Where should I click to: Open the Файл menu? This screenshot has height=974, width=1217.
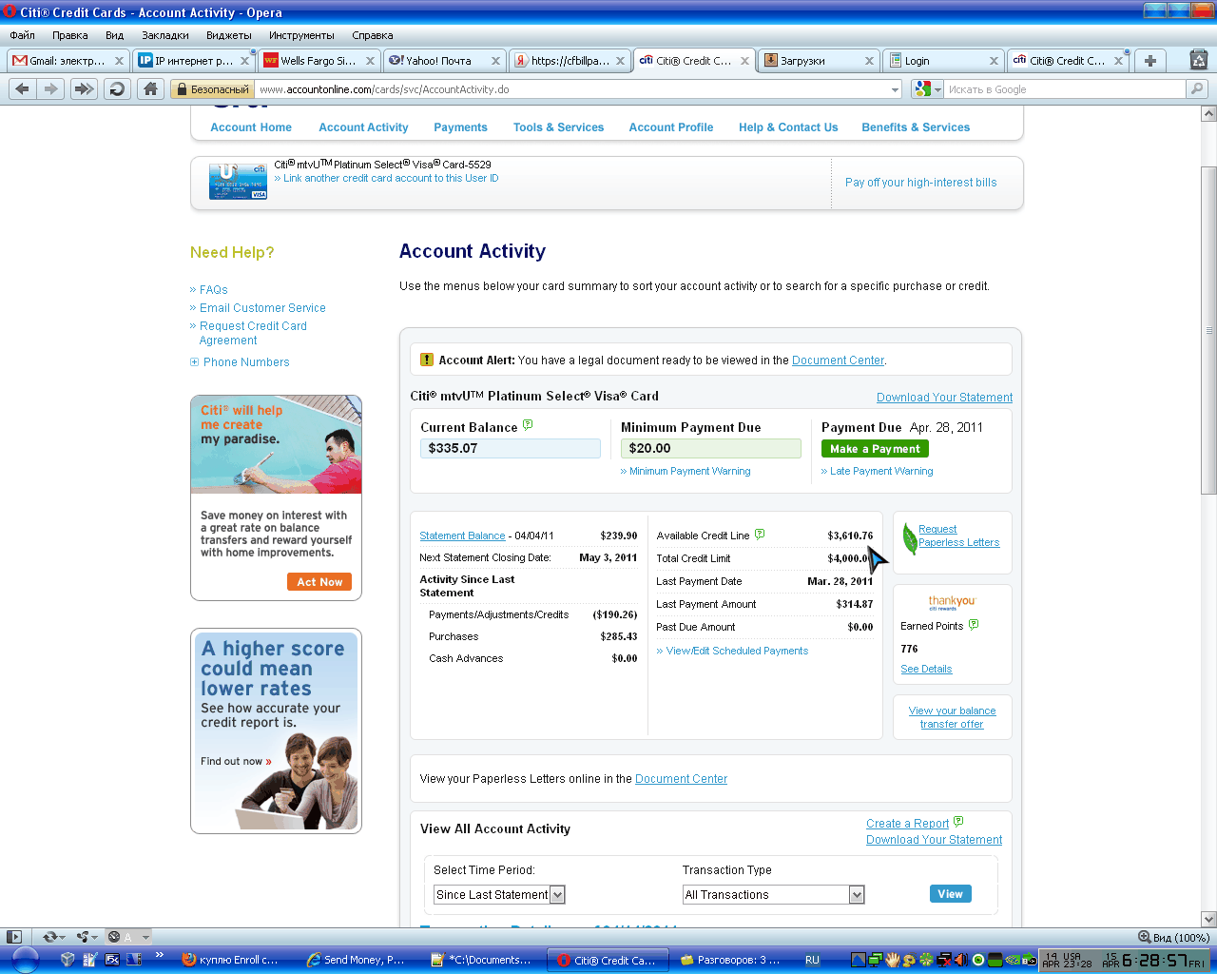coord(22,35)
